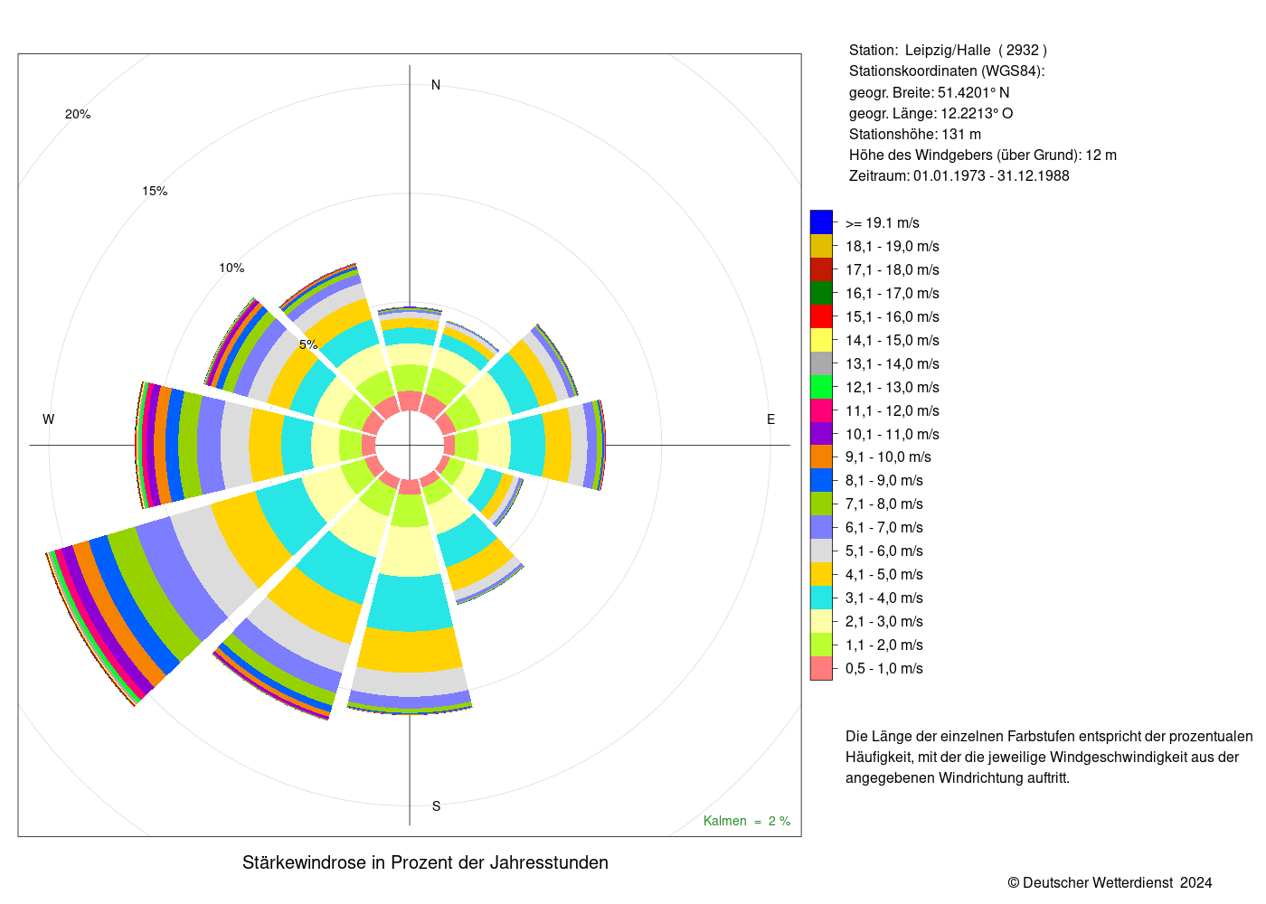Click the legend label '18,1 - 19,0 m/s'
Screen dimensions: 1266x904
[893, 247]
